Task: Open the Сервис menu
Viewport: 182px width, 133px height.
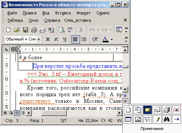Action: [x=103, y=13]
